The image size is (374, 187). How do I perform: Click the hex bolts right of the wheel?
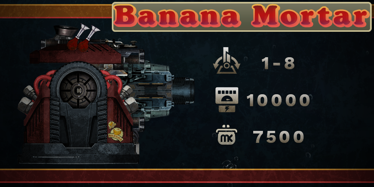click(129, 98)
